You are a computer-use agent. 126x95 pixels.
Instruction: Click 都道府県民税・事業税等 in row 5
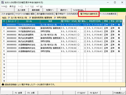(50, 38)
